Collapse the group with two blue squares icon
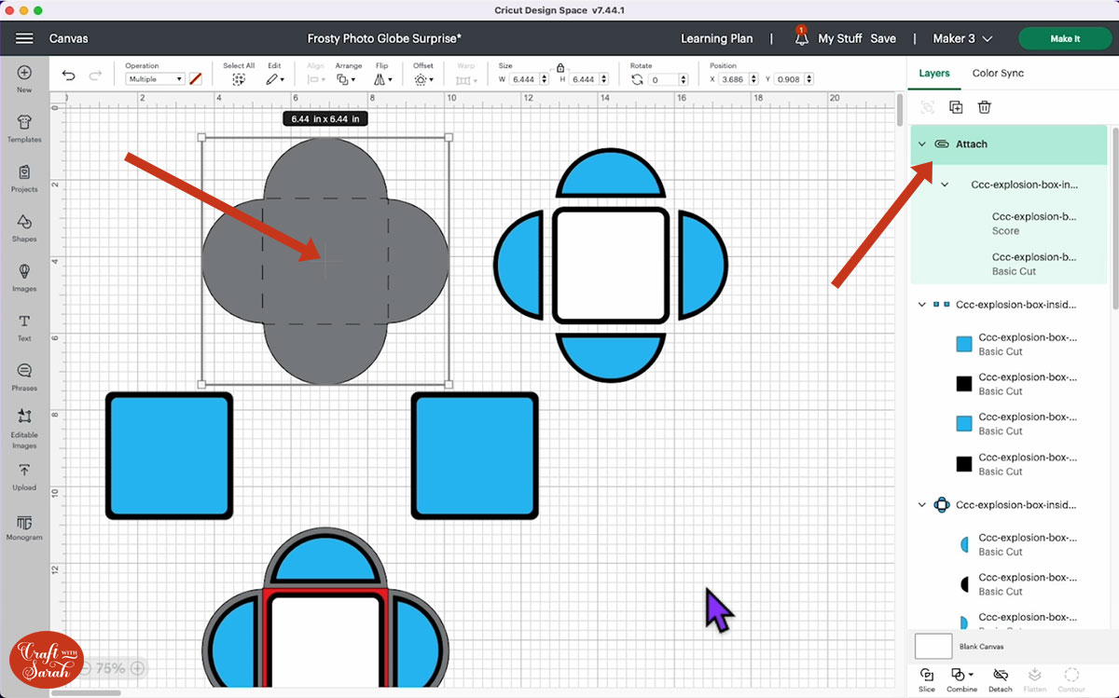 click(921, 305)
